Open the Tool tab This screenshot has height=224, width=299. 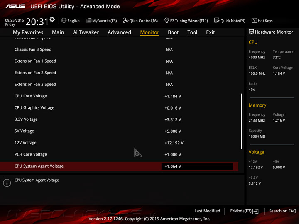[x=192, y=32]
